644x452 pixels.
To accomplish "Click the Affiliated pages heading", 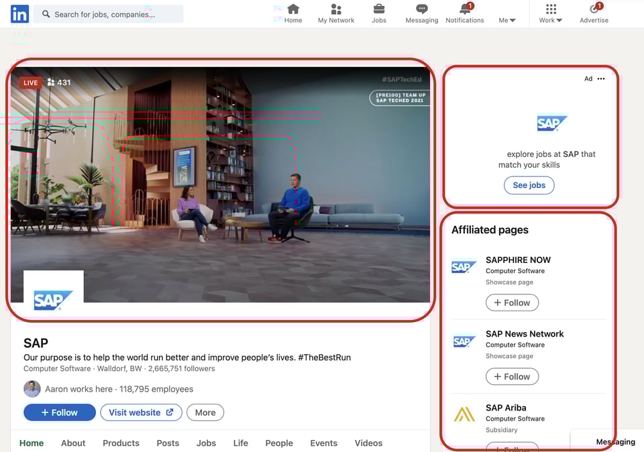I will [x=490, y=230].
